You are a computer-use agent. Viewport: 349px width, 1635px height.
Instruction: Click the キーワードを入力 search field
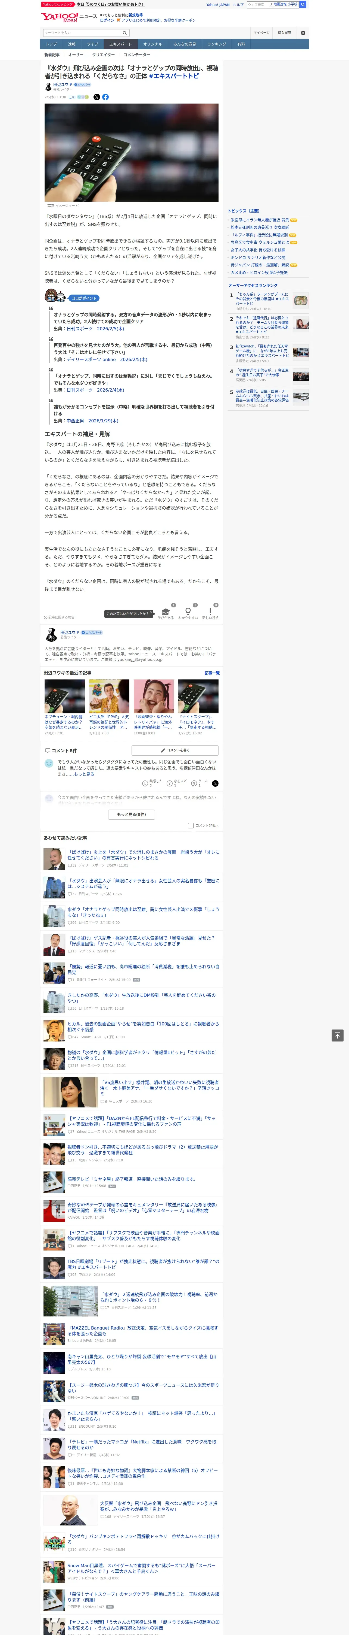pyautogui.click(x=82, y=33)
